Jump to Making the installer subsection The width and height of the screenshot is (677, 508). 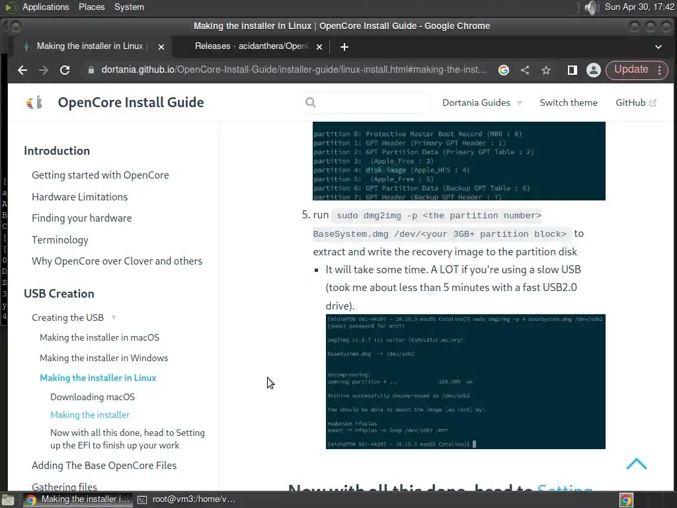click(90, 415)
